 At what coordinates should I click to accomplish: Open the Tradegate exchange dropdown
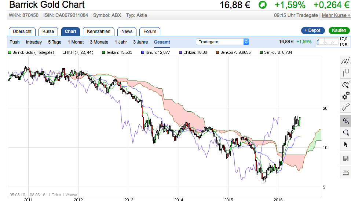[223, 42]
